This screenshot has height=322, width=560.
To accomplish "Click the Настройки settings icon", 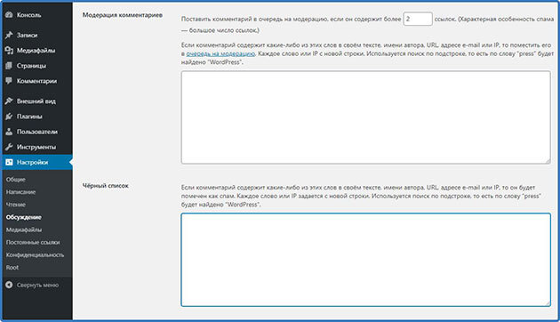I will click(x=9, y=162).
